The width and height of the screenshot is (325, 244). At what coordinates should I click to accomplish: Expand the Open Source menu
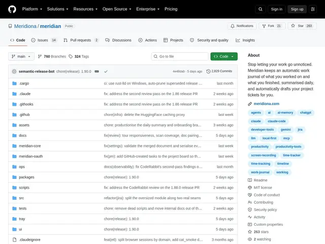pos(117,9)
